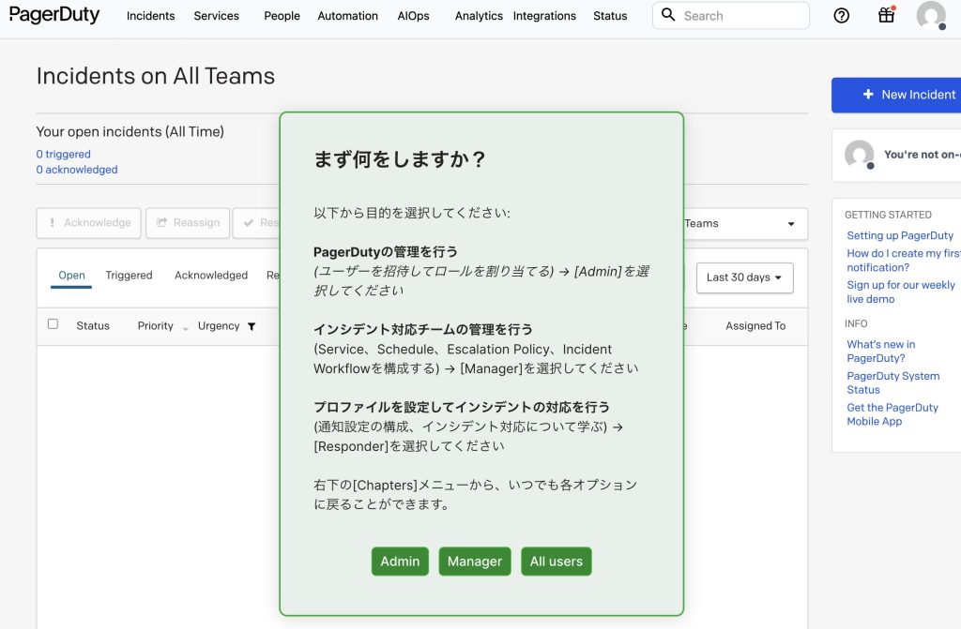Tick the select-all incidents checkbox

[x=53, y=324]
